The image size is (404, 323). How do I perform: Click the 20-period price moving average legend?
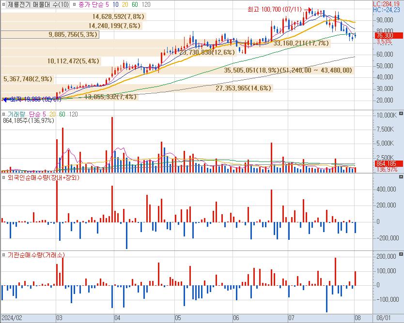pos(124,4)
